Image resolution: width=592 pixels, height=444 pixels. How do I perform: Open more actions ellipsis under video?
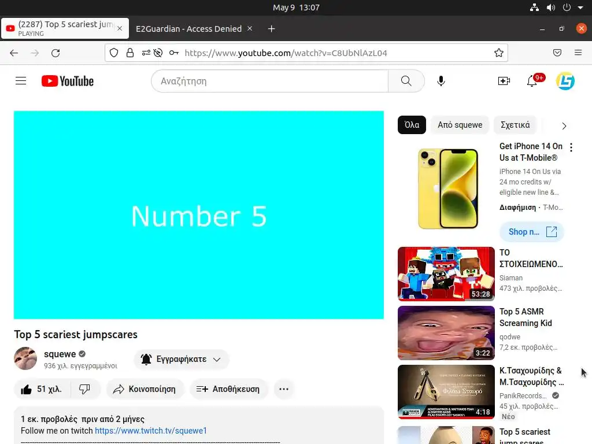pos(284,389)
